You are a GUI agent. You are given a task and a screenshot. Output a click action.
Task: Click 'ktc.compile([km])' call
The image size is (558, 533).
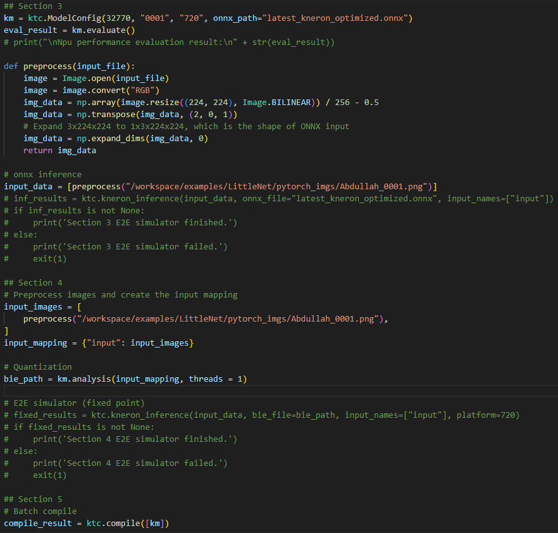point(128,524)
